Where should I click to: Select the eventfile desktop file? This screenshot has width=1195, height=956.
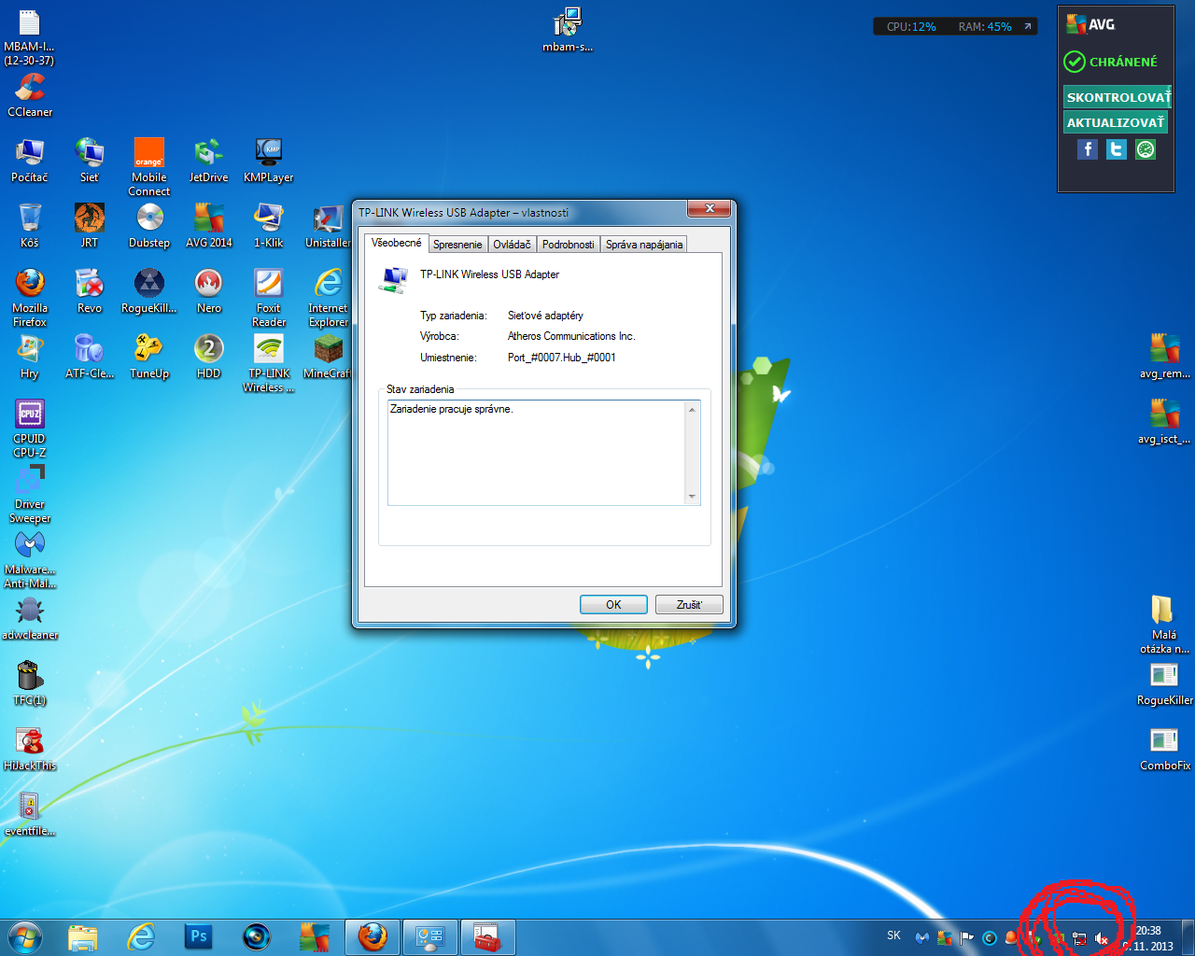click(x=30, y=813)
